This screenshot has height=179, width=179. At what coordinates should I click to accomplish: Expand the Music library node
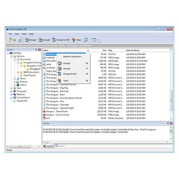pyautogui.click(x=15, y=78)
